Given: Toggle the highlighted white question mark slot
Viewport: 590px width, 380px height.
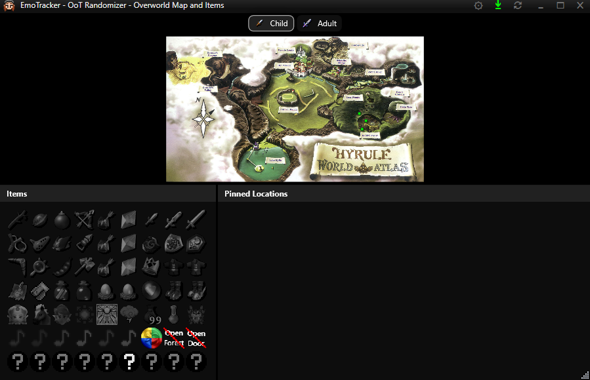Looking at the screenshot, I should (x=129, y=361).
